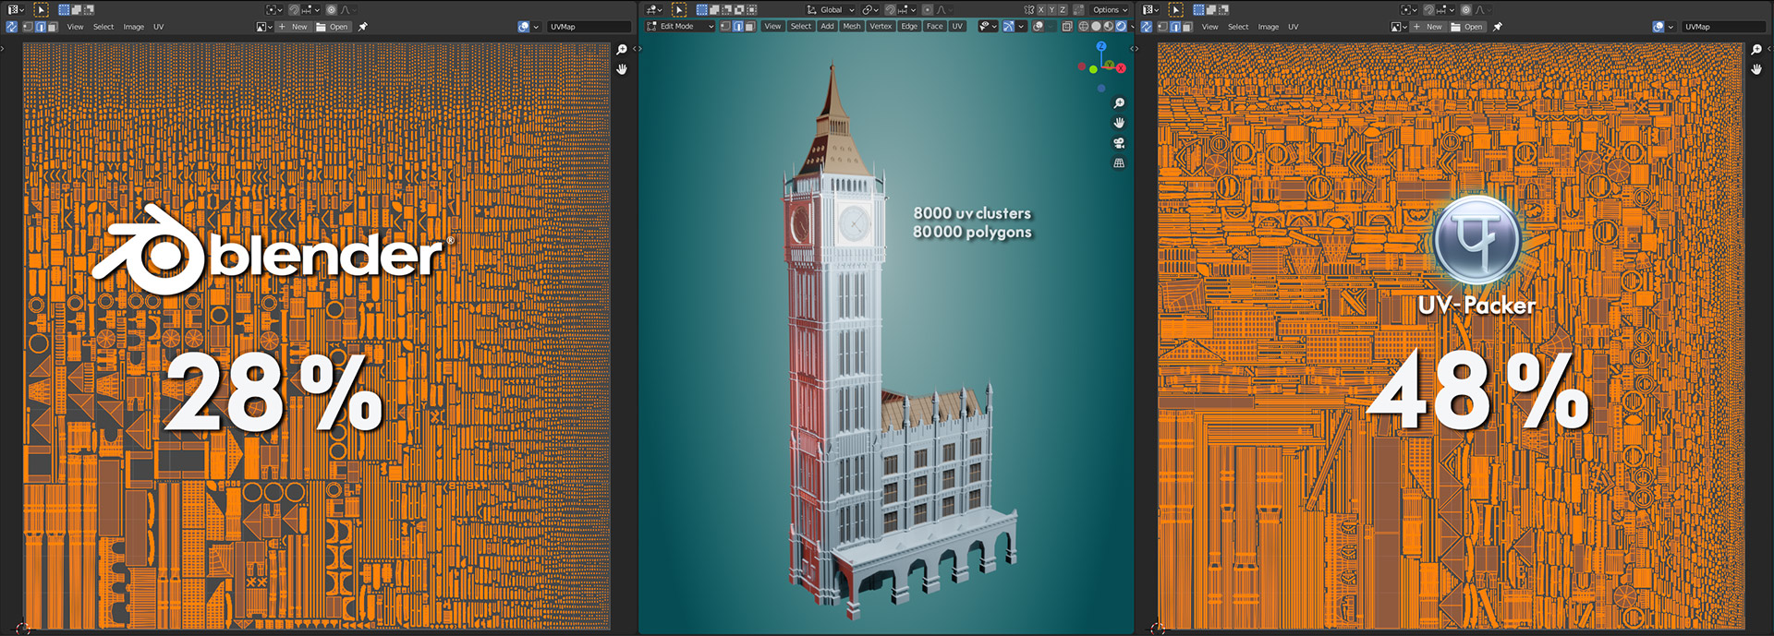Open the editor type dropdown in the right UV editor
The height and width of the screenshot is (636, 1774).
point(1150,10)
